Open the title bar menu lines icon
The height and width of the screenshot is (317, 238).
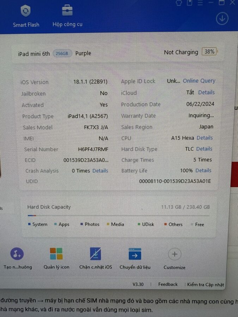click(x=200, y=2)
